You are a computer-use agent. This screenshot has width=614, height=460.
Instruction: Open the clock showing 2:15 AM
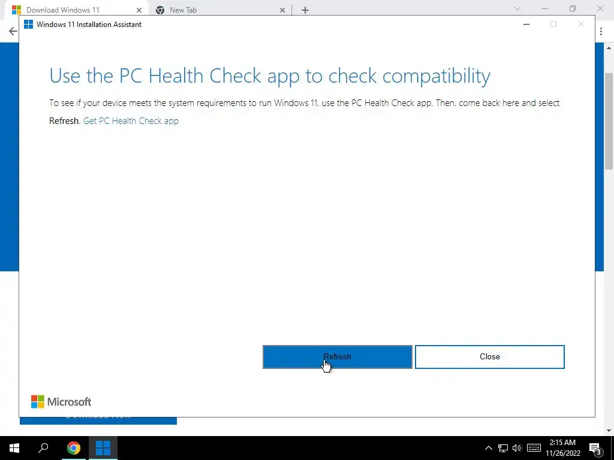pyautogui.click(x=562, y=448)
